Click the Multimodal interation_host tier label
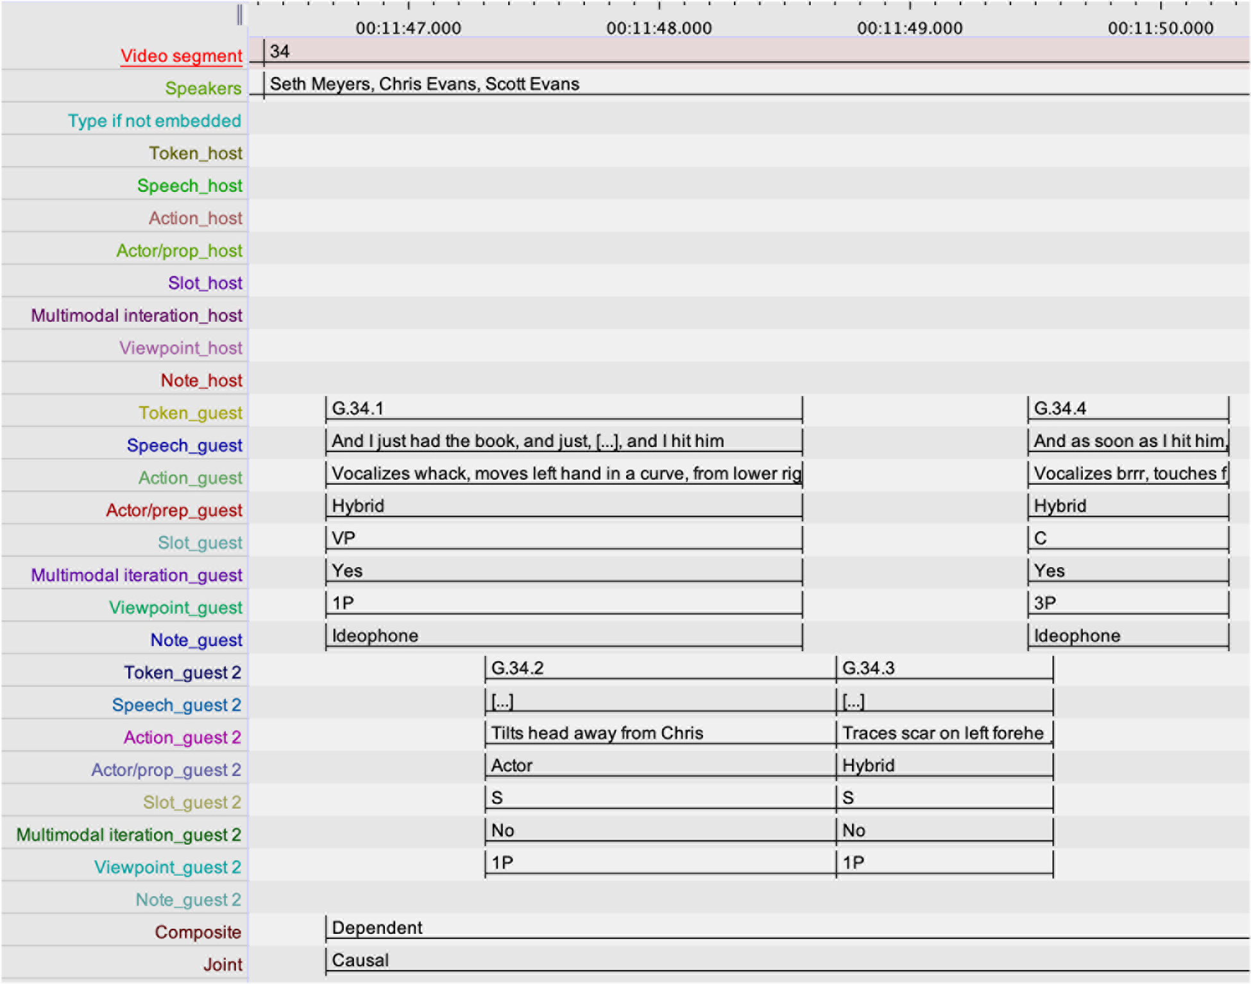The width and height of the screenshot is (1251, 984). (137, 316)
